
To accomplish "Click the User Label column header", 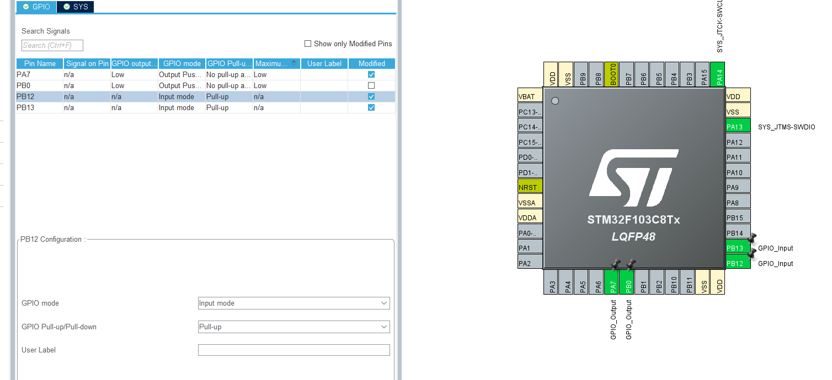I will (x=324, y=63).
